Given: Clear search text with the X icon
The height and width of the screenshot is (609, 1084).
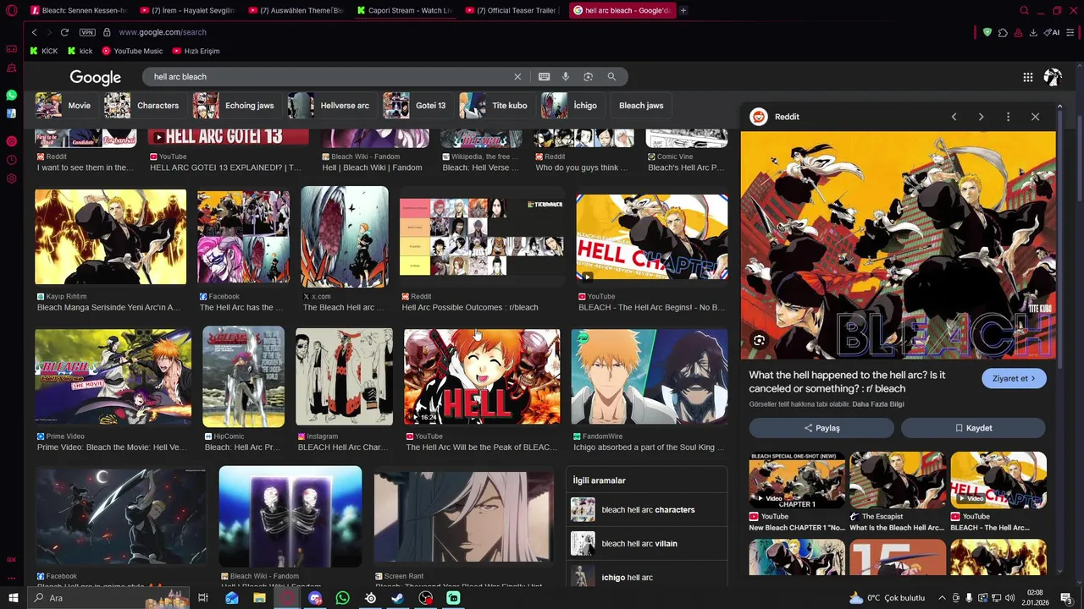Looking at the screenshot, I should (x=517, y=76).
